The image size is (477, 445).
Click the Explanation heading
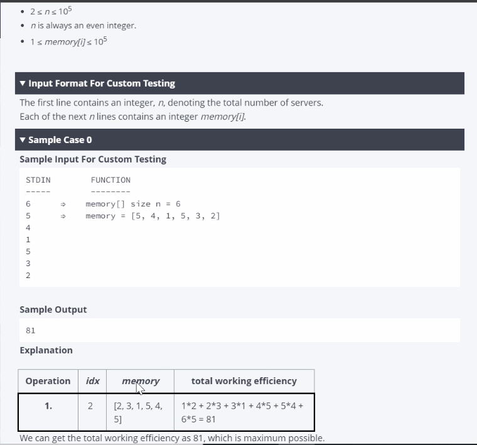click(x=46, y=350)
